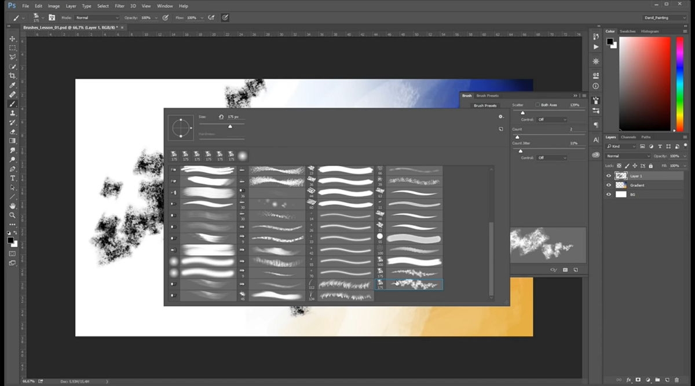Add a layer mask
Screen dimensions: 695x386
638,380
